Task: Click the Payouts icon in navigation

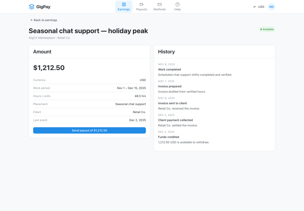Action: [142, 4]
